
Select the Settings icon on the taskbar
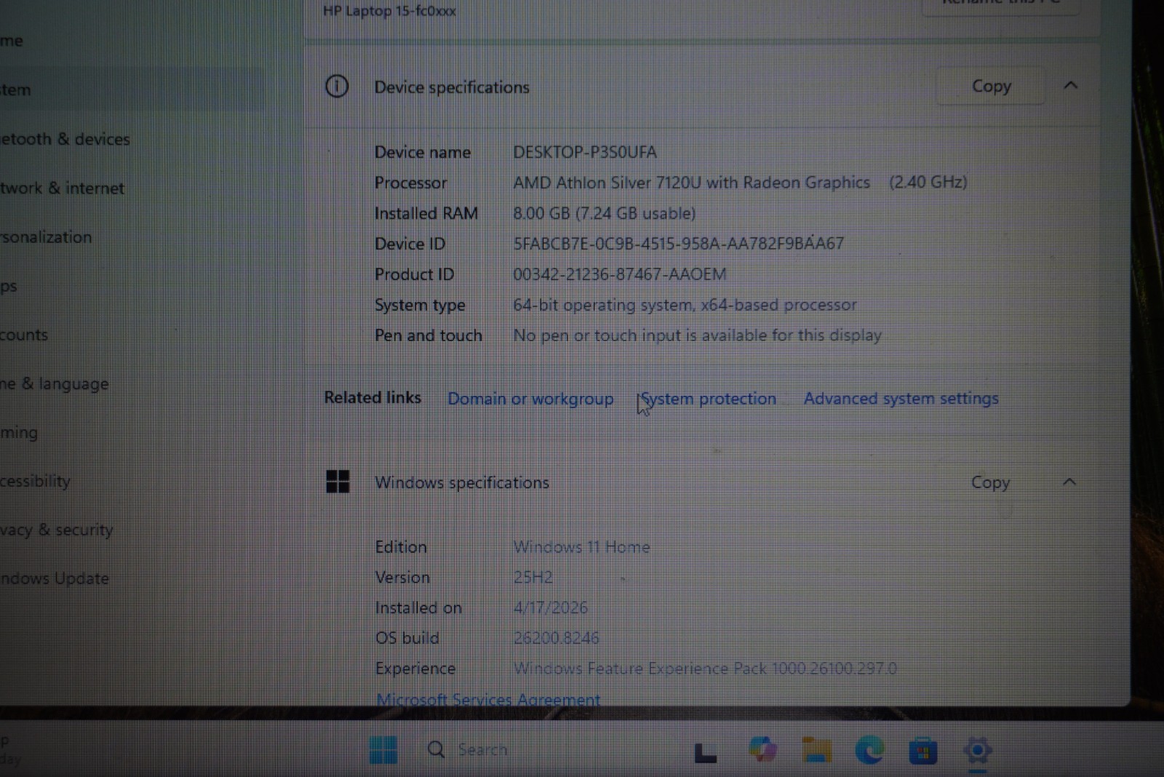coord(978,750)
